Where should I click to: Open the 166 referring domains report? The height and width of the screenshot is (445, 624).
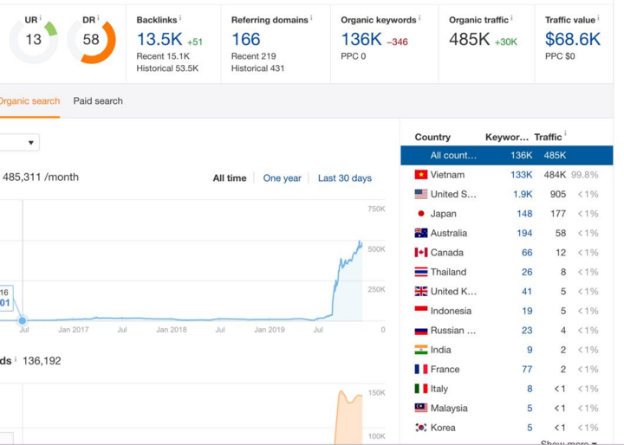246,39
